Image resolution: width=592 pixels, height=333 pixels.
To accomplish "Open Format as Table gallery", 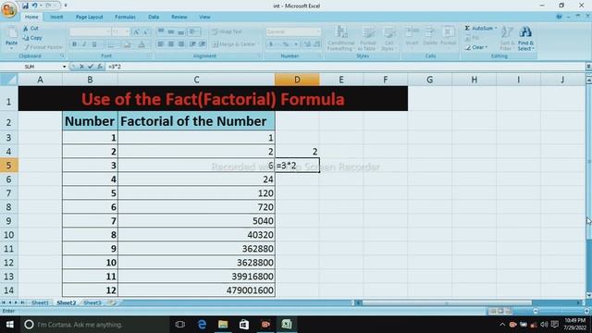I will coord(368,38).
